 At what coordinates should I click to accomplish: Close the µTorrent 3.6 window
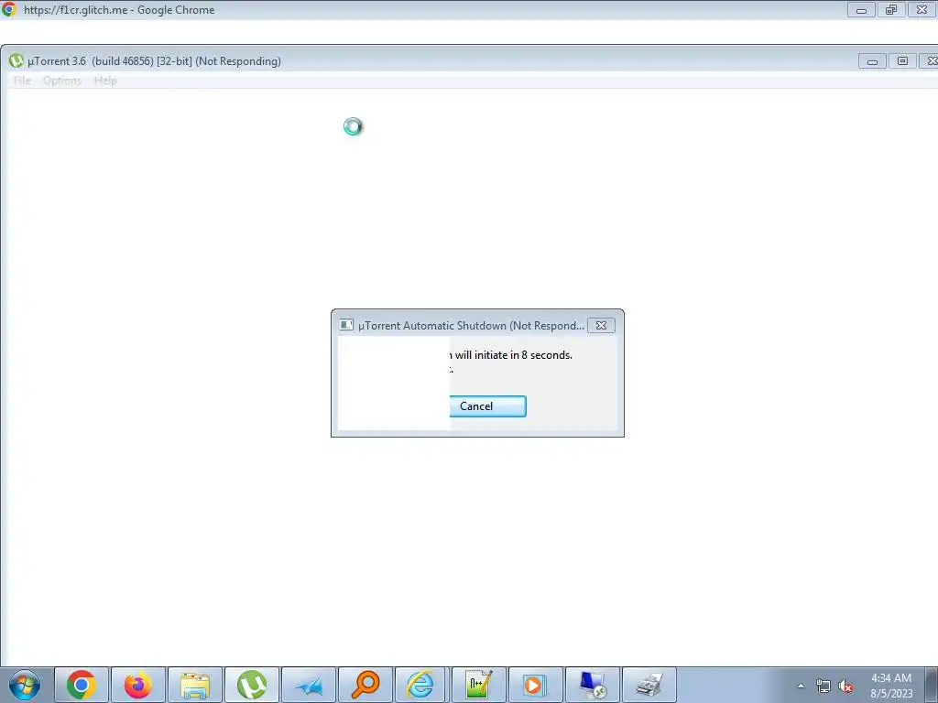coord(930,61)
